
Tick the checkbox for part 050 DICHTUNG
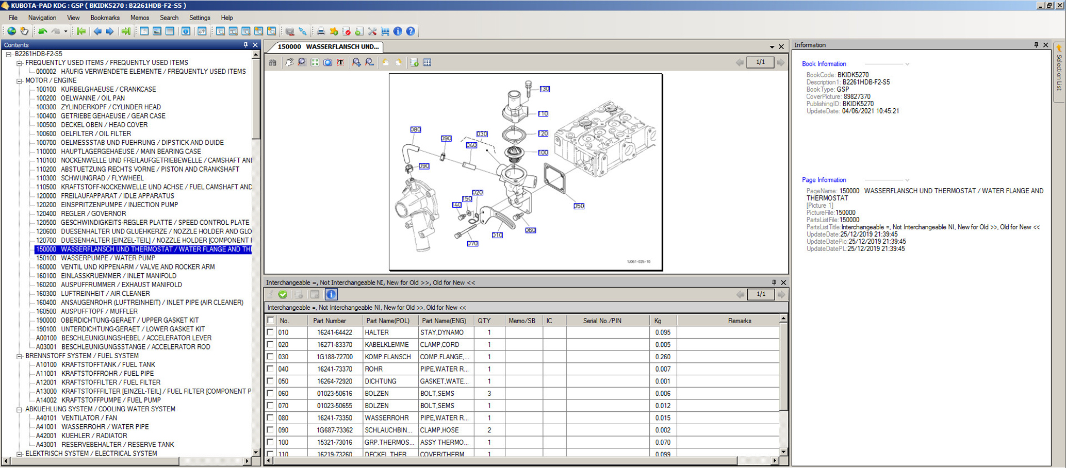click(271, 381)
